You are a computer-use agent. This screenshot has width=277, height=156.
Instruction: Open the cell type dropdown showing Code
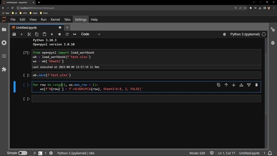[x=90, y=34]
